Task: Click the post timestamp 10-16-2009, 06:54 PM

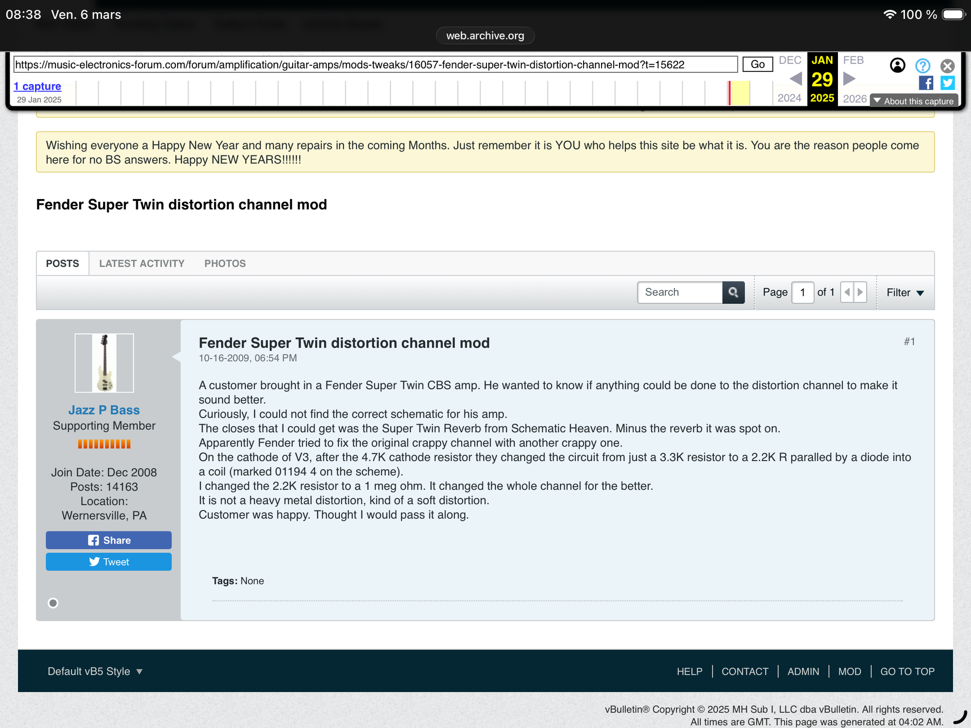Action: click(x=248, y=358)
